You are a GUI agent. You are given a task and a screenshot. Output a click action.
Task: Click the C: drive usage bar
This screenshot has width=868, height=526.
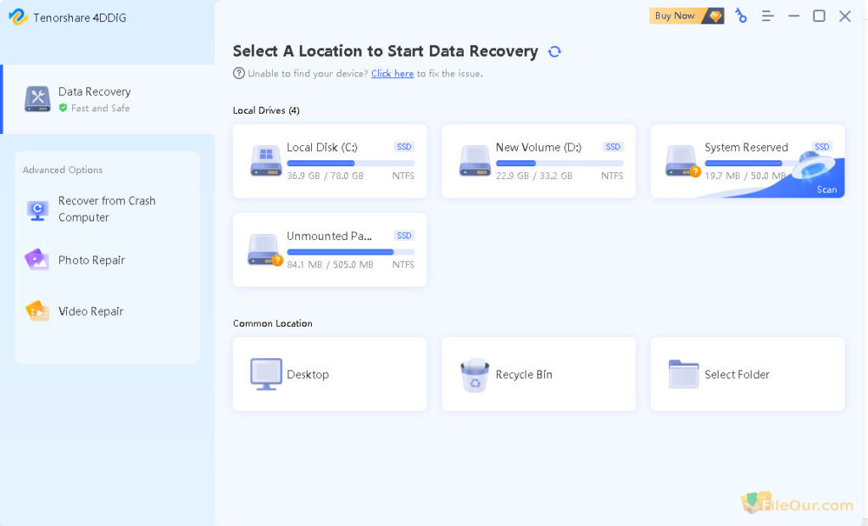click(x=348, y=163)
